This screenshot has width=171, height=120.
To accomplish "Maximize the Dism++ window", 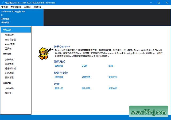I will click(159, 3).
